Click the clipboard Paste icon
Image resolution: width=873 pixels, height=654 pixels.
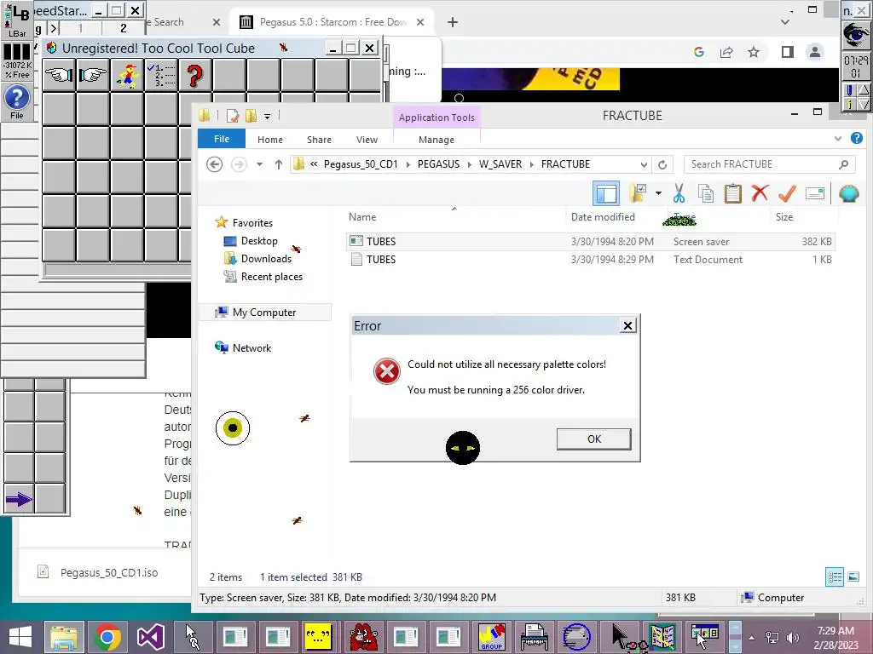(732, 193)
